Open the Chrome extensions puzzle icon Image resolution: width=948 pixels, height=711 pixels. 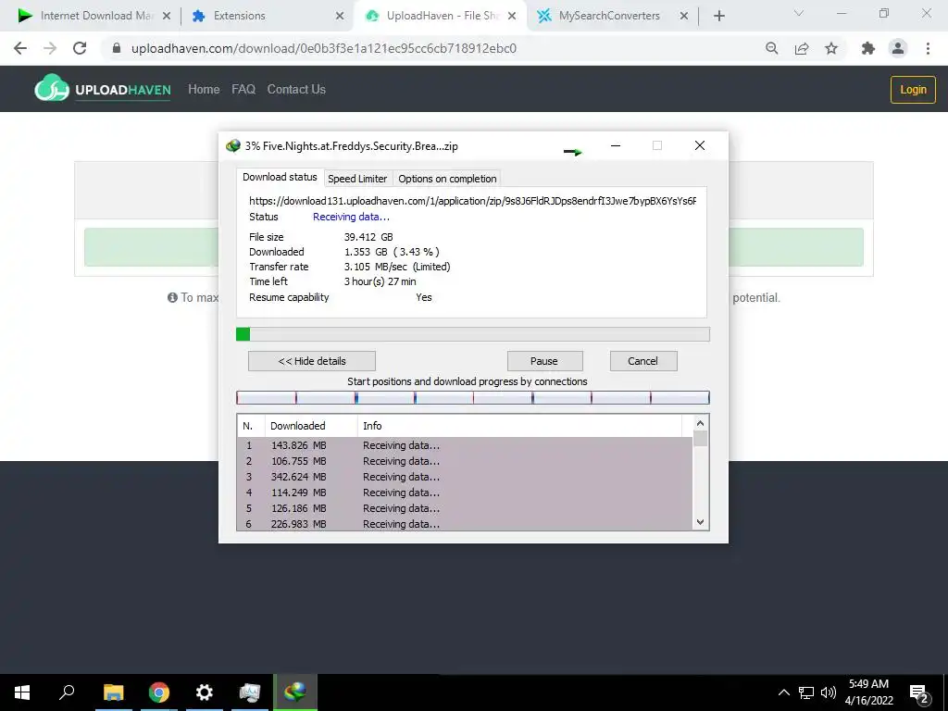[x=868, y=48]
